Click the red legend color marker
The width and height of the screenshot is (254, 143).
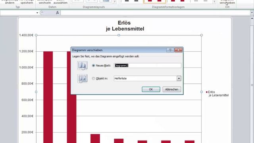pyautogui.click(x=207, y=92)
